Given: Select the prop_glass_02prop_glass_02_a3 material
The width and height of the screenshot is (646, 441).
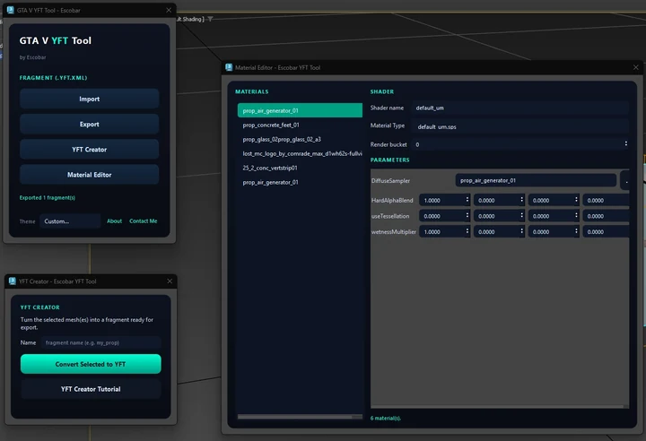Looking at the screenshot, I should [300, 139].
